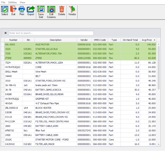The height and width of the screenshot is (151, 165).
Task: Click the VMRS Code column header
Action: [100, 40]
